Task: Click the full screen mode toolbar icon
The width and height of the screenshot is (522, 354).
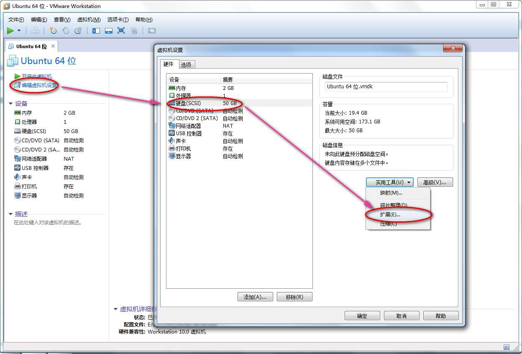Action: click(121, 31)
